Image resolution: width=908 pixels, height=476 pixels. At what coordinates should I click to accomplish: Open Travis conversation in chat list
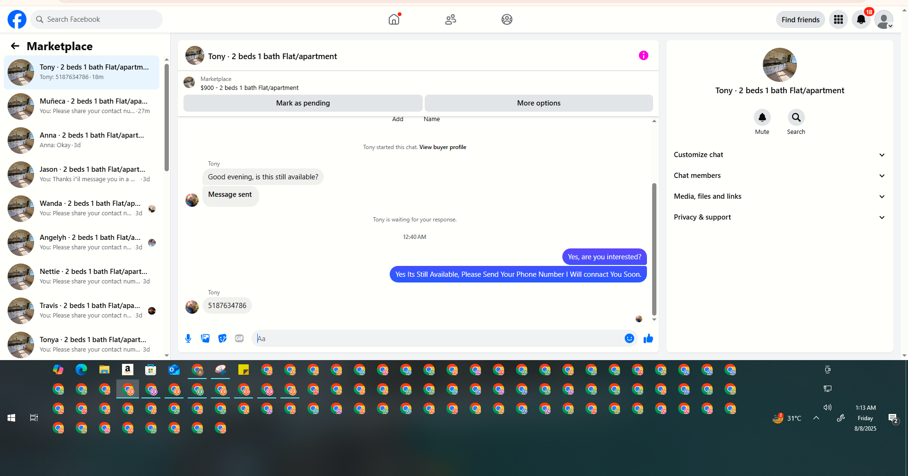(x=81, y=311)
